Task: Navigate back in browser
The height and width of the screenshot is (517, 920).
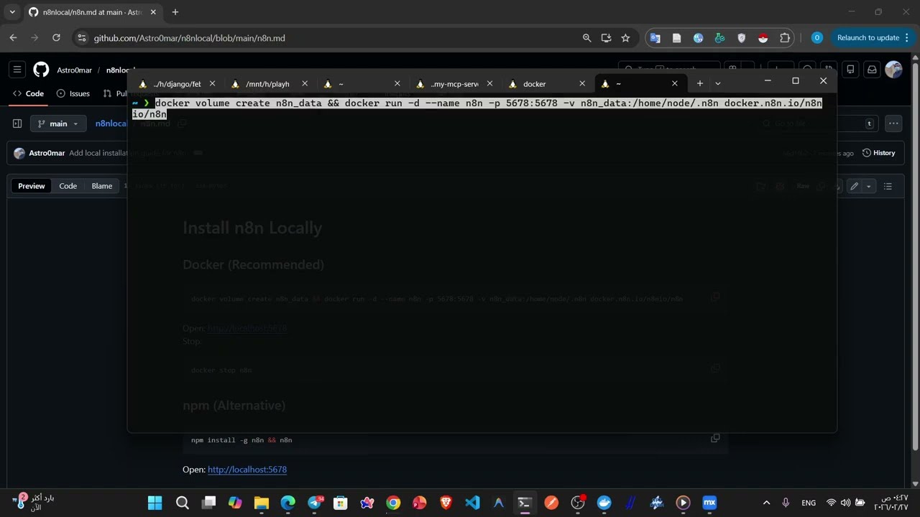Action: (13, 38)
